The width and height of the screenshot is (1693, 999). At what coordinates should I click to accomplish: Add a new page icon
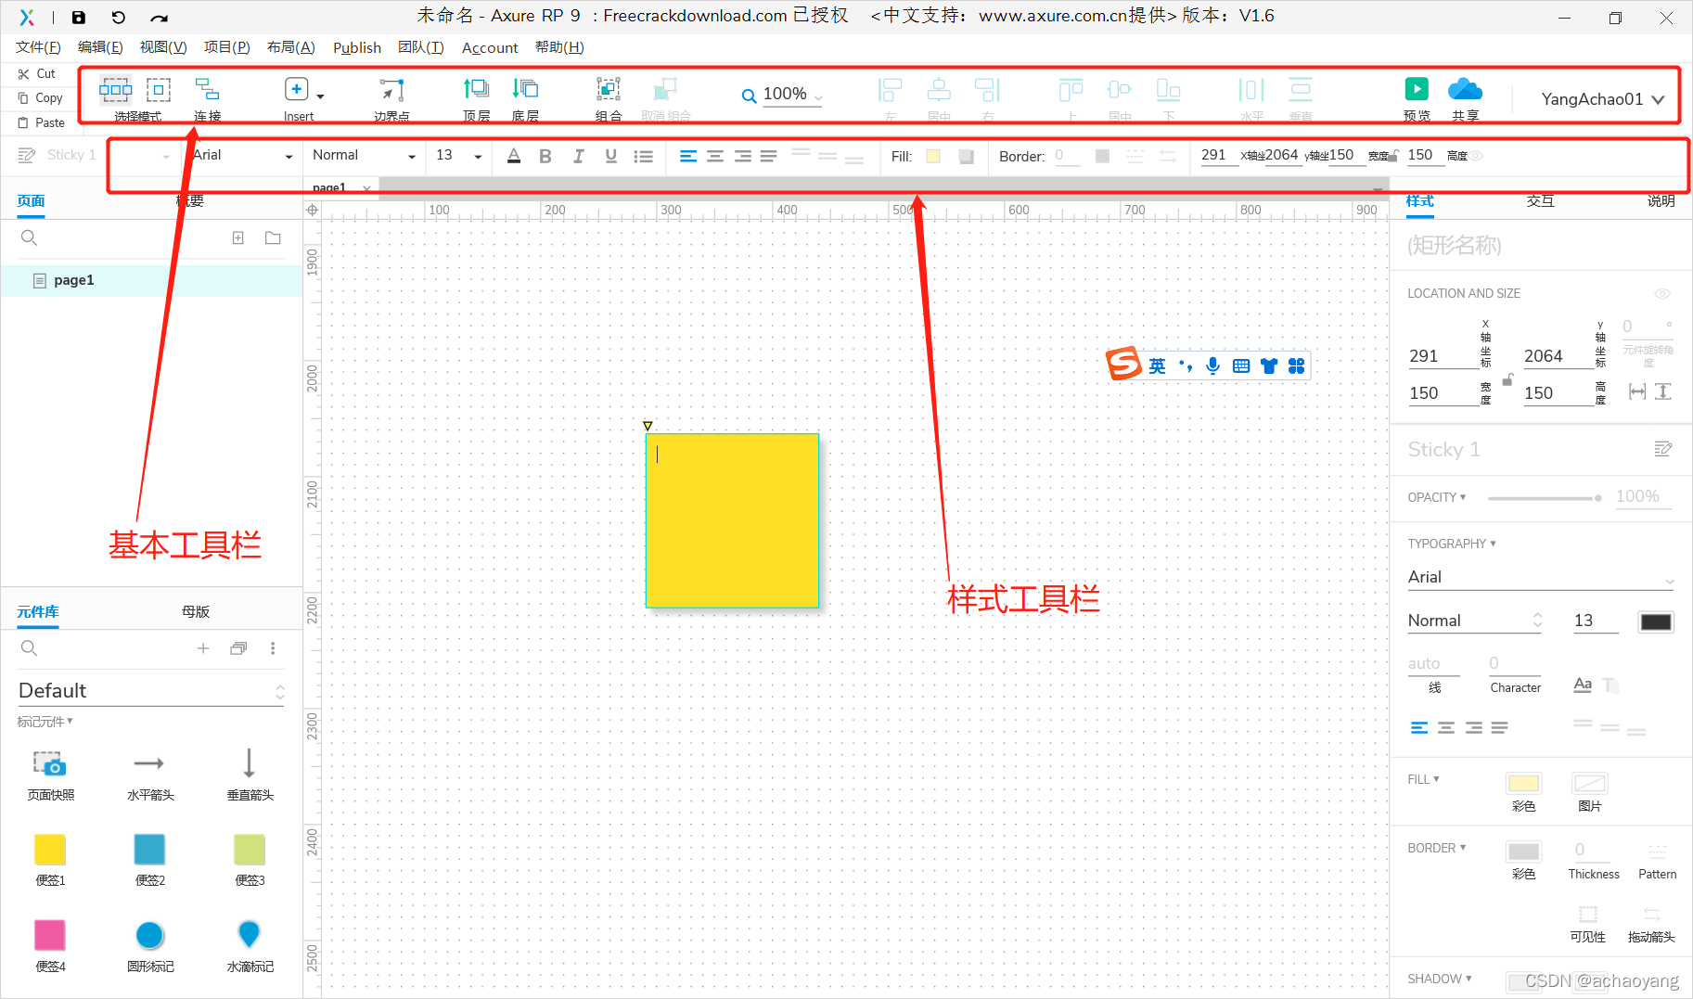[238, 237]
